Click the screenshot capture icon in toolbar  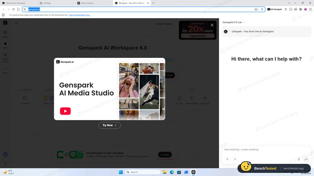[x=296, y=9]
